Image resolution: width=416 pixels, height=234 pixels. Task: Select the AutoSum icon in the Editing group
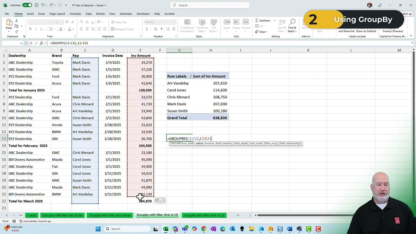pyautogui.click(x=257, y=20)
